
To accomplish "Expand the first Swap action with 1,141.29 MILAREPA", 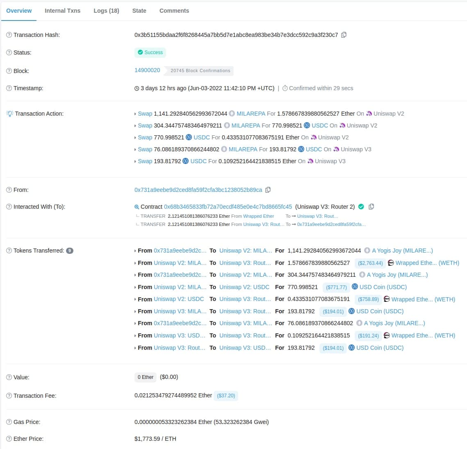I will click(135, 114).
